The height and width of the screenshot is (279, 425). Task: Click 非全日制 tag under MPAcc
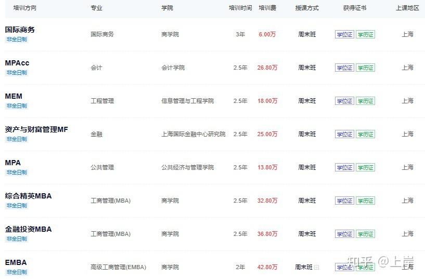(x=17, y=73)
